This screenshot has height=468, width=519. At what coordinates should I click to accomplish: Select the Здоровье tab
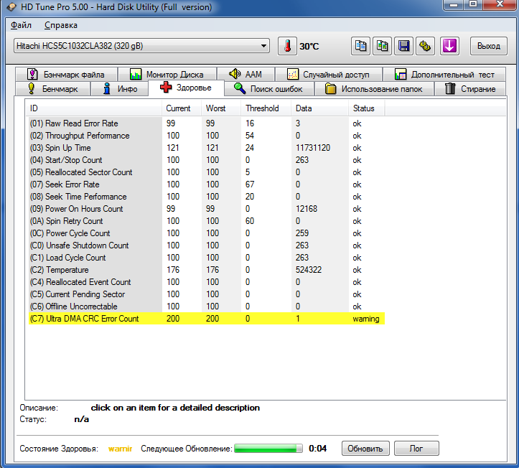(187, 88)
